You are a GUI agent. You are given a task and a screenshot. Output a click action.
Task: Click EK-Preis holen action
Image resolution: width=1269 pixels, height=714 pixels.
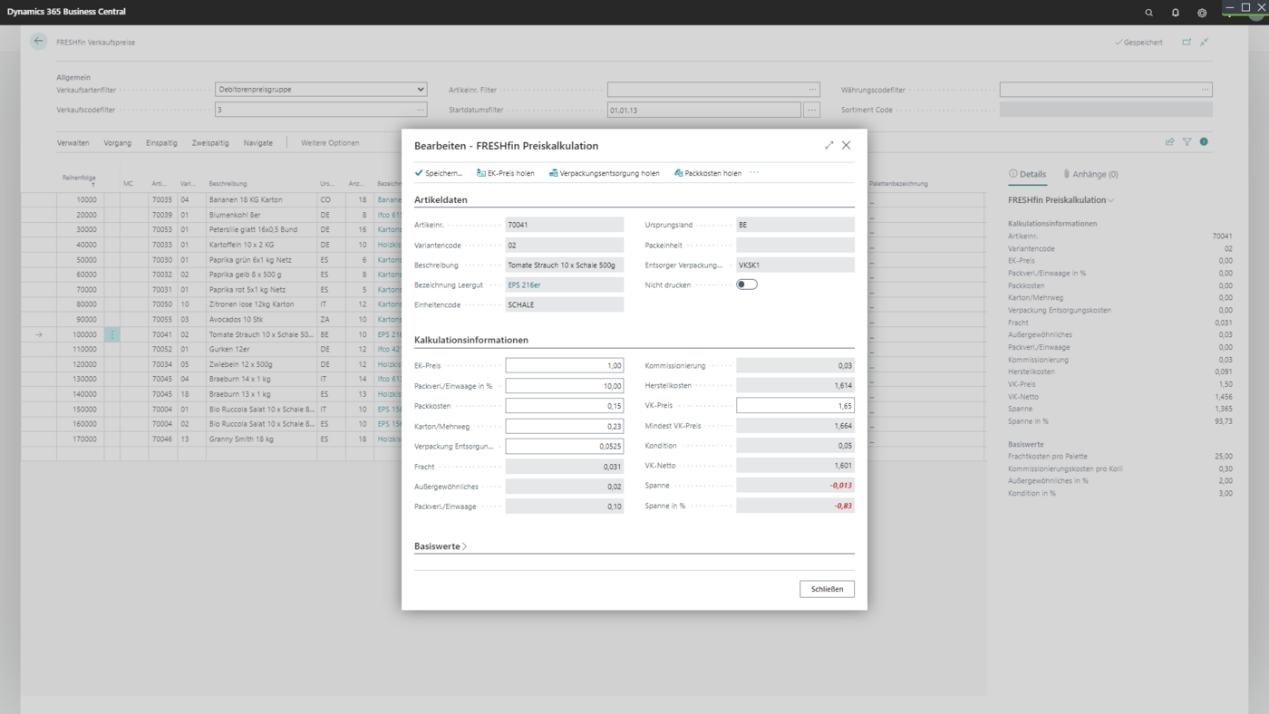[x=505, y=173]
